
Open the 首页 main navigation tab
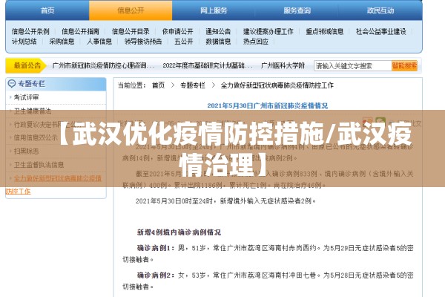pos(47,10)
